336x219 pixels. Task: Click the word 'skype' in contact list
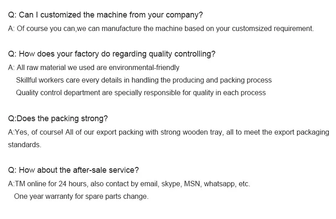(171, 184)
